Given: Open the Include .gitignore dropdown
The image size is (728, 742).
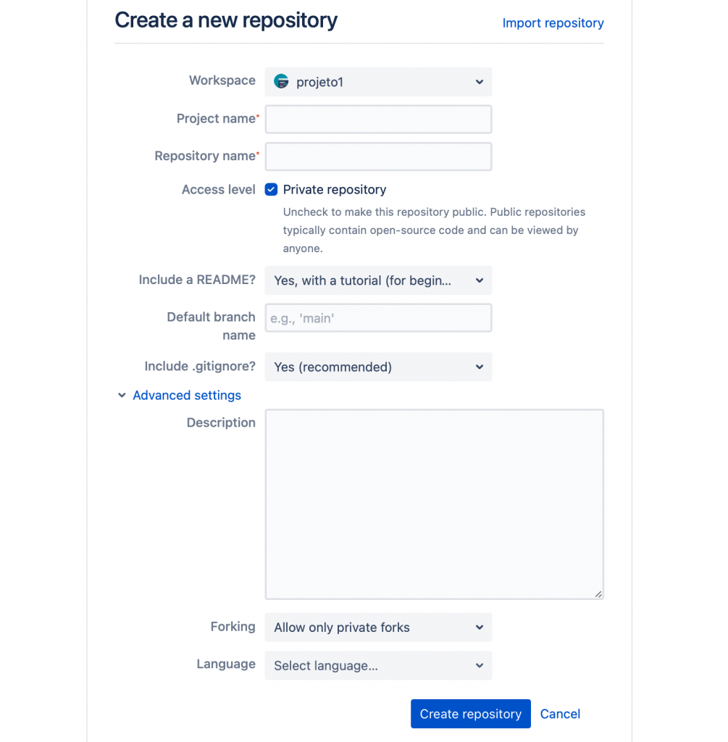Looking at the screenshot, I should coord(378,367).
